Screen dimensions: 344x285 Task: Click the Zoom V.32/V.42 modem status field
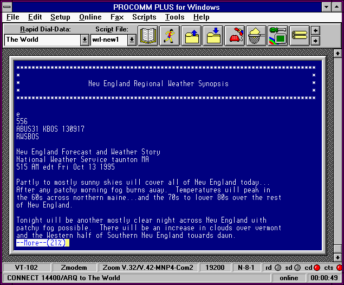(x=148, y=268)
